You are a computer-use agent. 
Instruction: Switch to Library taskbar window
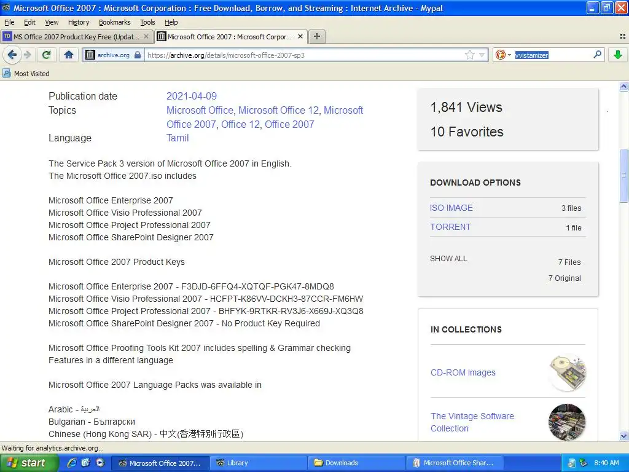pyautogui.click(x=258, y=463)
